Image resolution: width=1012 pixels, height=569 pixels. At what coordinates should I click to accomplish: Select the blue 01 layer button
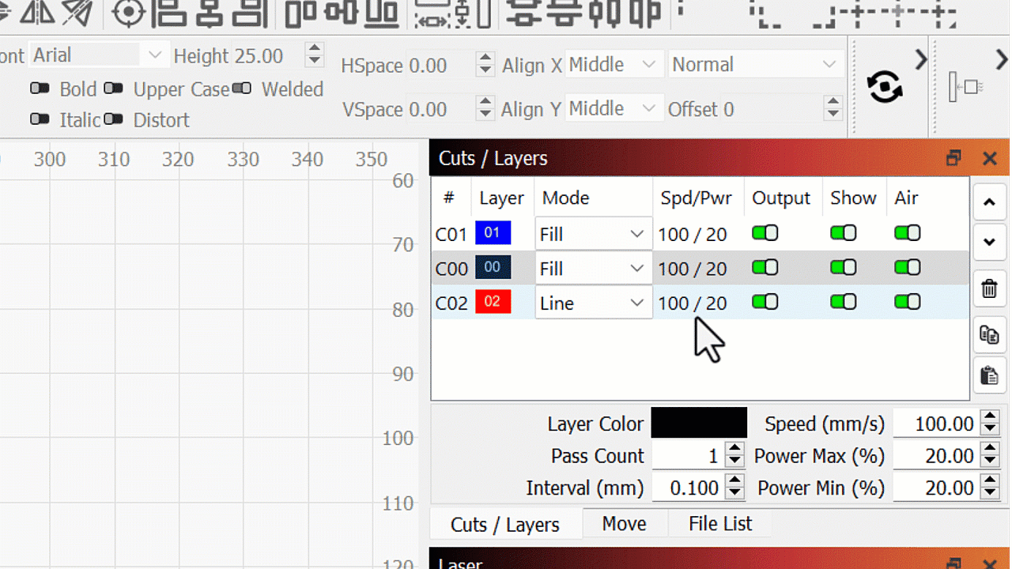click(493, 233)
